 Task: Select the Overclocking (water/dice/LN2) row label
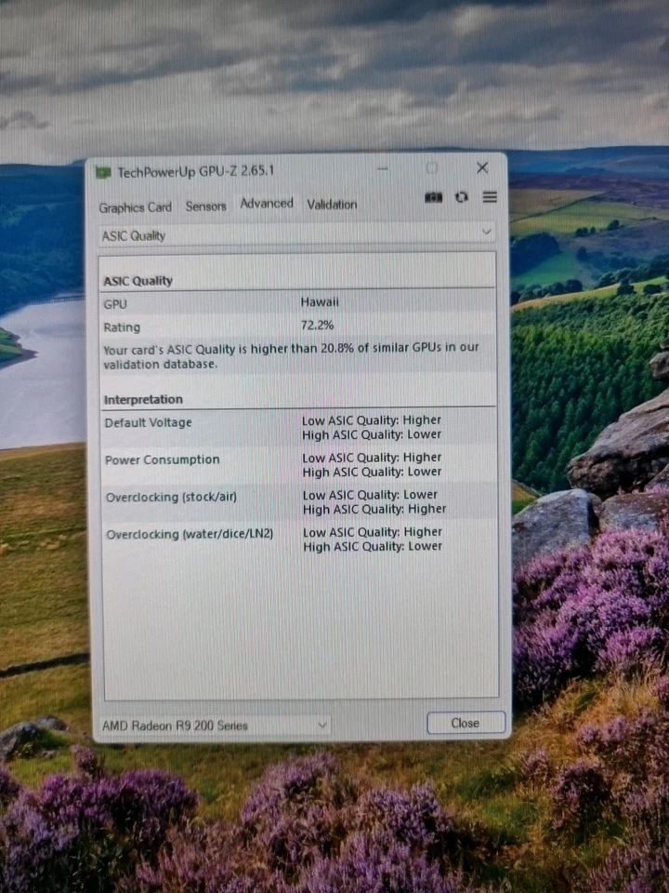190,534
